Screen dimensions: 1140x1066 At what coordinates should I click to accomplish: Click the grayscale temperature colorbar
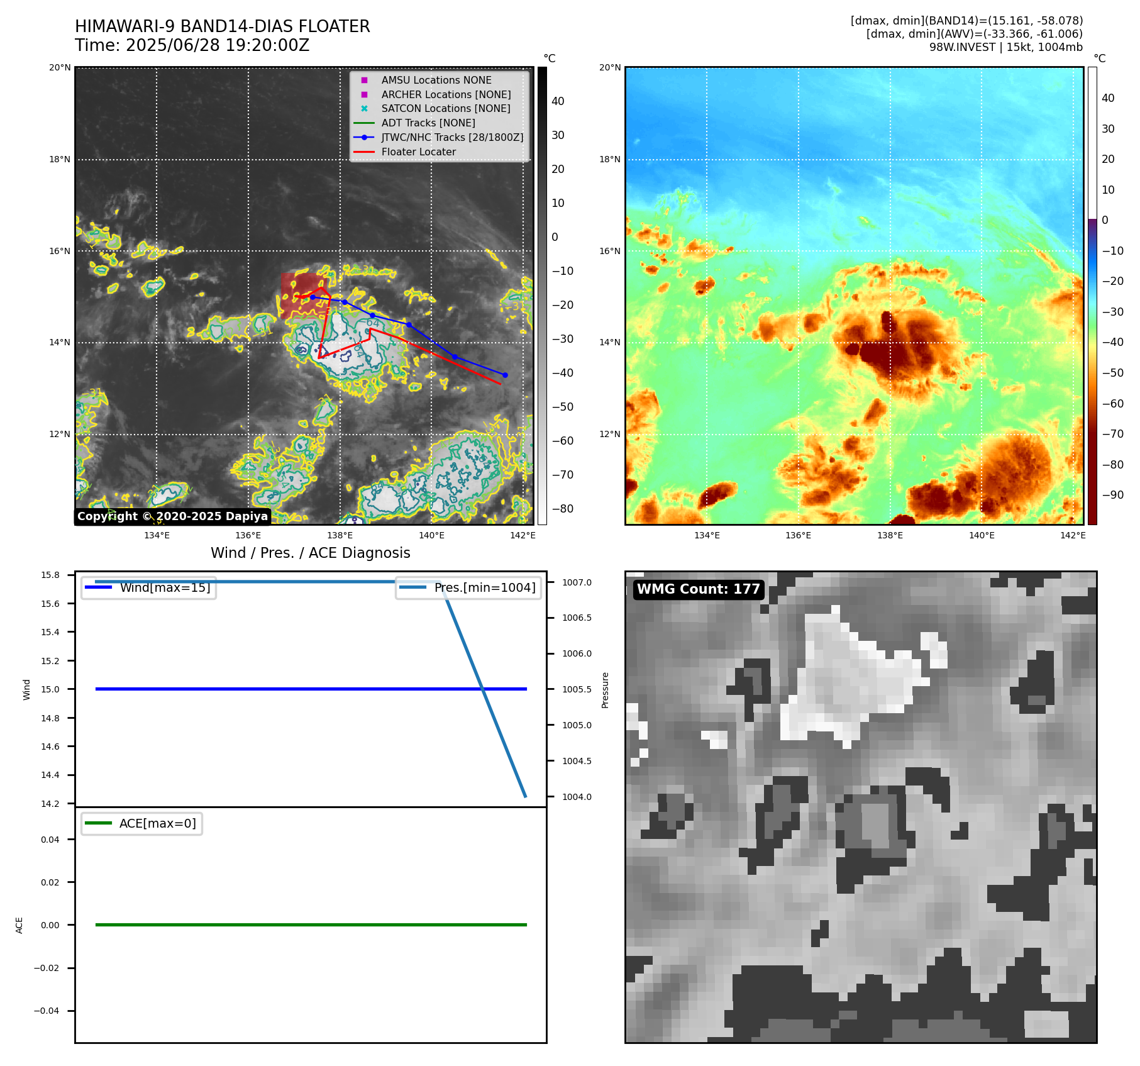(542, 296)
